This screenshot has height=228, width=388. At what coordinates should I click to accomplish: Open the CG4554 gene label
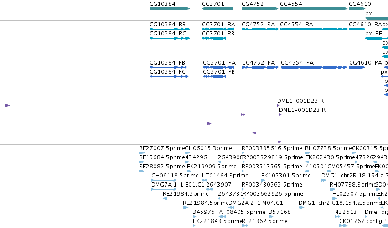click(x=291, y=4)
